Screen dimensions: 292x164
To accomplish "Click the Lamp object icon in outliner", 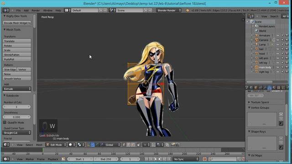I will 257,45.
